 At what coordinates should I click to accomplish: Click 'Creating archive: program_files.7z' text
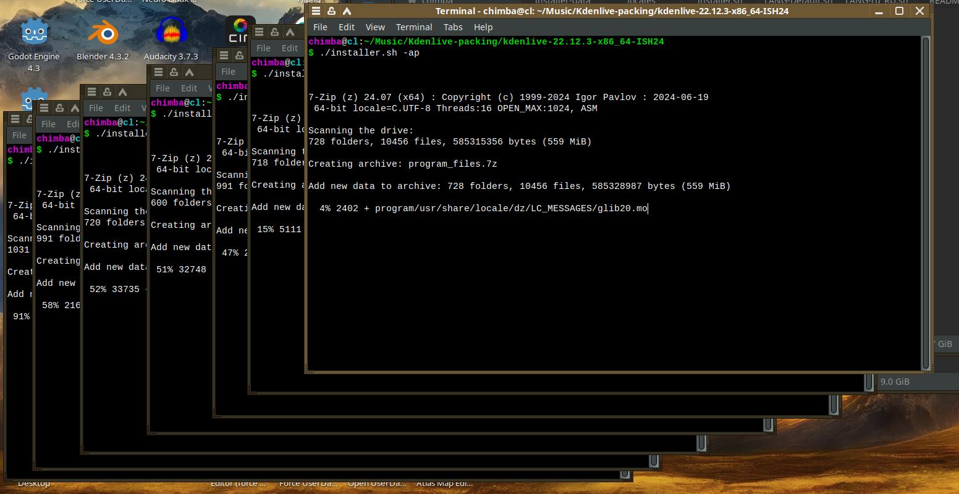tap(403, 164)
